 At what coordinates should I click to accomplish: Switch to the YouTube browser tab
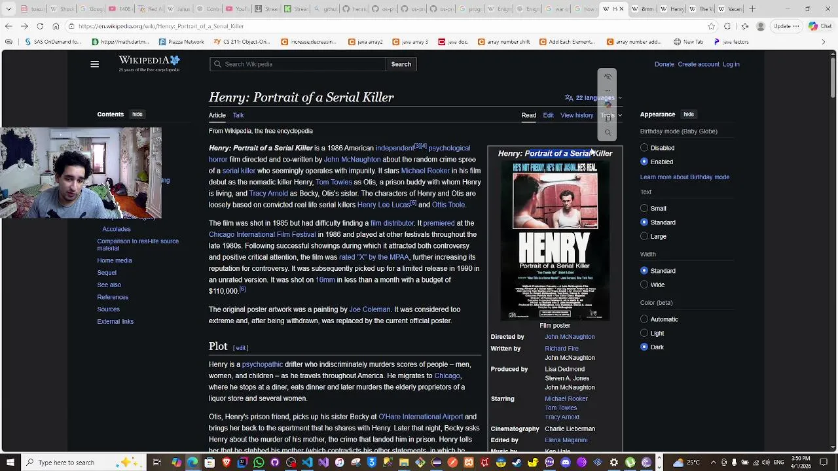click(237, 9)
